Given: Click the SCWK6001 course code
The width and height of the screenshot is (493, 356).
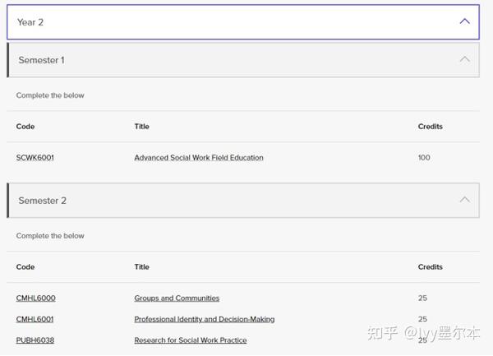Looking at the screenshot, I should coord(35,158).
